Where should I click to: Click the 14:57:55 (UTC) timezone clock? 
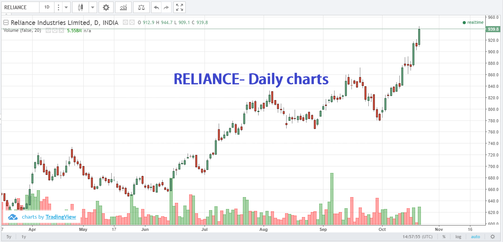[x=417, y=237]
